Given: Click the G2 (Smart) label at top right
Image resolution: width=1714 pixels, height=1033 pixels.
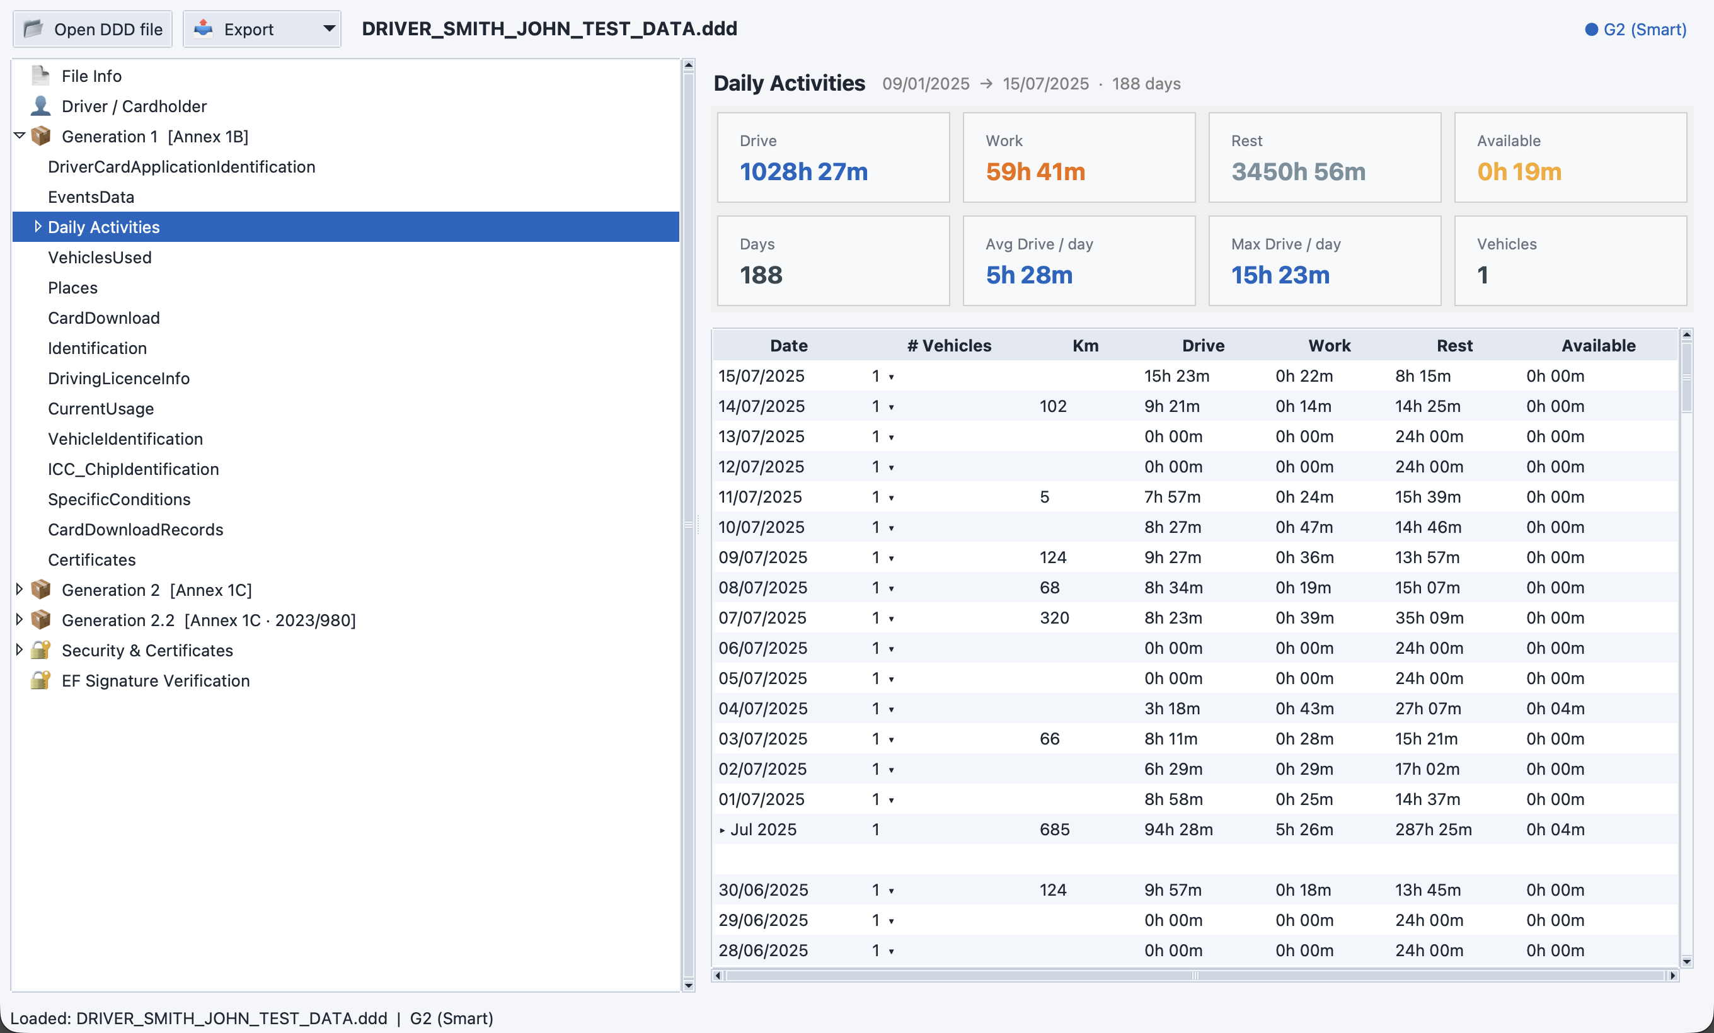Looking at the screenshot, I should (x=1645, y=29).
